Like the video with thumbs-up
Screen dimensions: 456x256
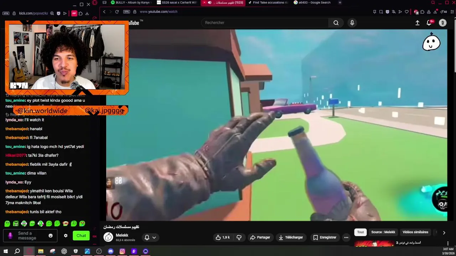[x=223, y=238]
